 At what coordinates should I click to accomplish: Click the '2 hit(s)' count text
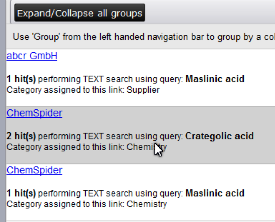(x=21, y=136)
